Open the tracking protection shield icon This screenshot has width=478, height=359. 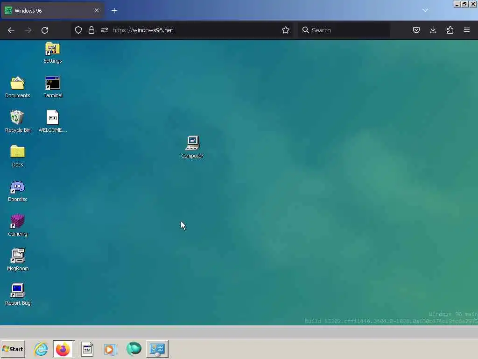click(x=78, y=30)
